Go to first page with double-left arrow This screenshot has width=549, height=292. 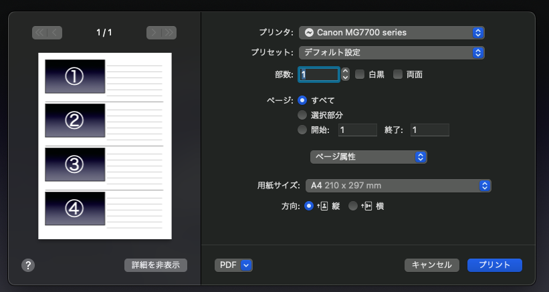[x=39, y=33]
